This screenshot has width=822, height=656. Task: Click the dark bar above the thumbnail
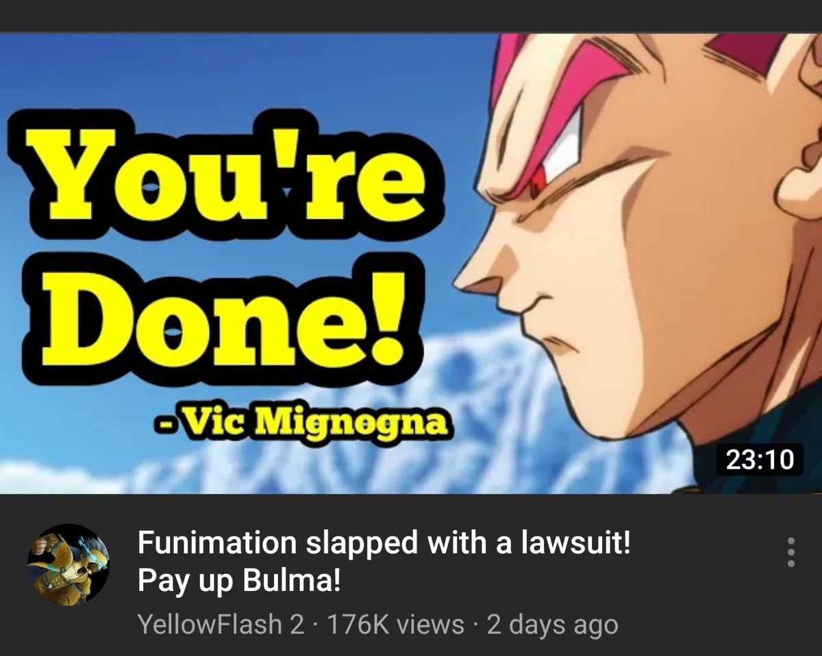pos(411,16)
